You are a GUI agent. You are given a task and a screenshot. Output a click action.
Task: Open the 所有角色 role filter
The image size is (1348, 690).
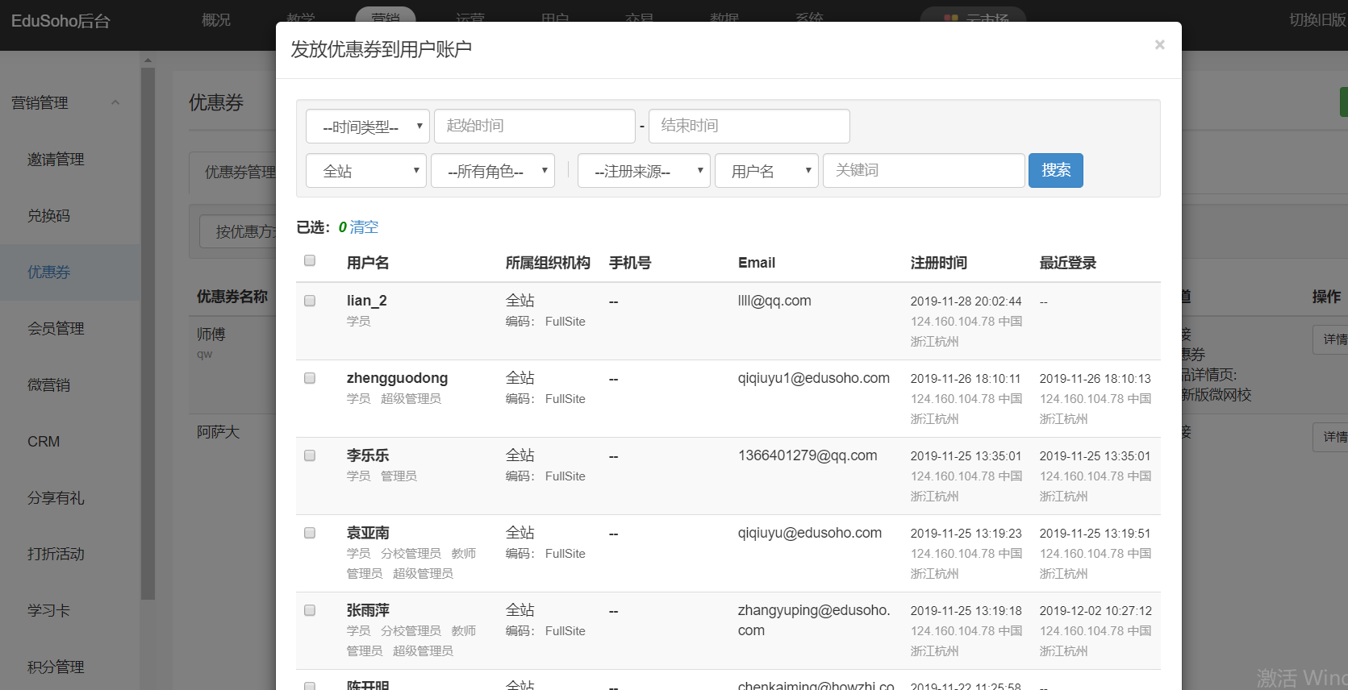pyautogui.click(x=492, y=171)
